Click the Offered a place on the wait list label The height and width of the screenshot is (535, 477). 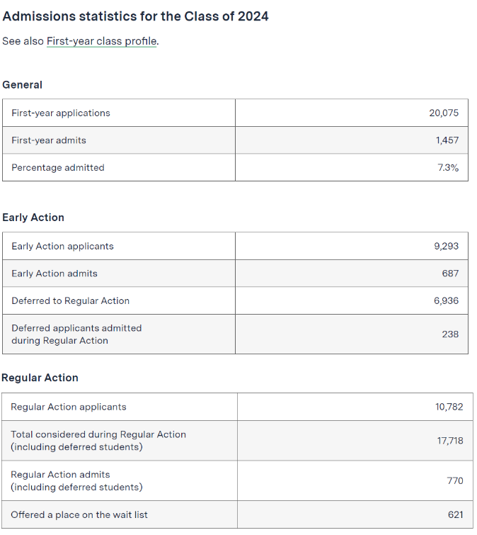tap(79, 514)
